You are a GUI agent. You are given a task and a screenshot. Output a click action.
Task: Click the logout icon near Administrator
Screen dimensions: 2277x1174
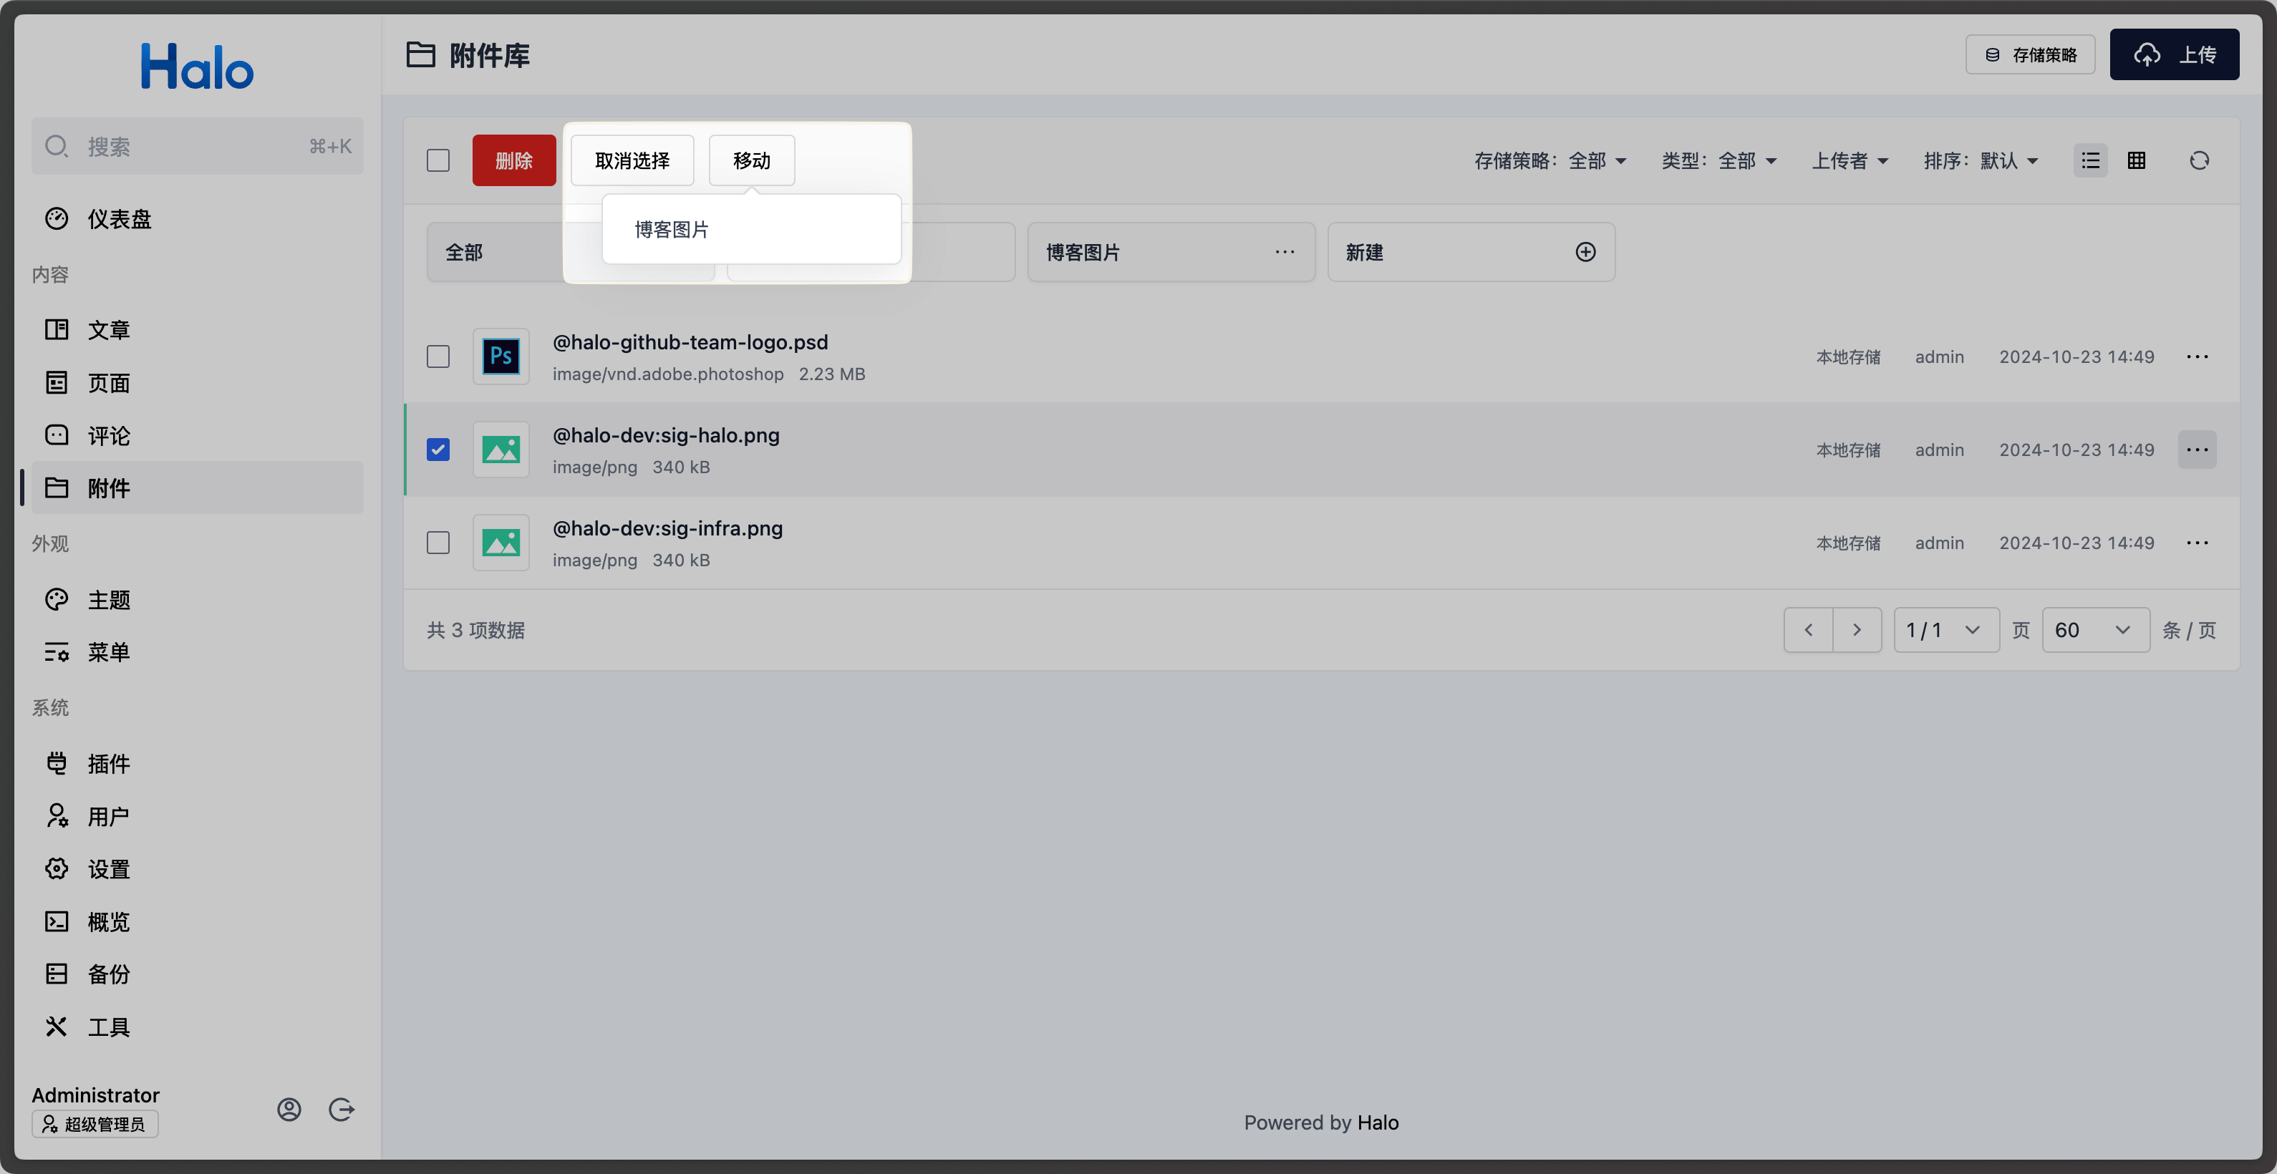click(342, 1110)
